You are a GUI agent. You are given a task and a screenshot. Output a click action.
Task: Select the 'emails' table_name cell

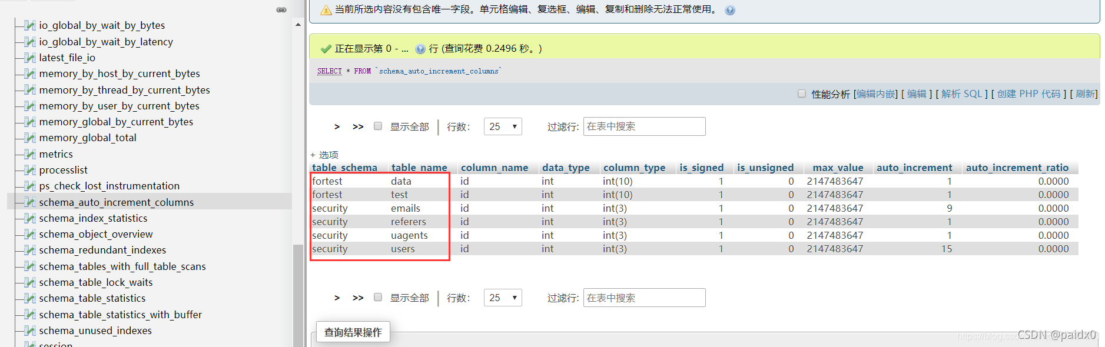coord(406,208)
